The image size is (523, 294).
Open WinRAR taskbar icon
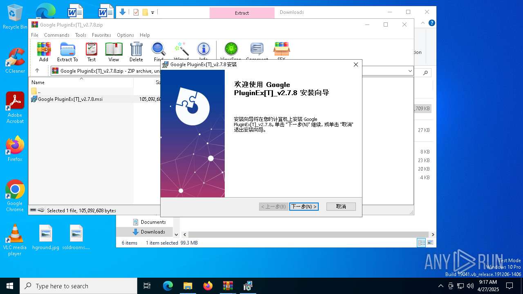click(228, 286)
